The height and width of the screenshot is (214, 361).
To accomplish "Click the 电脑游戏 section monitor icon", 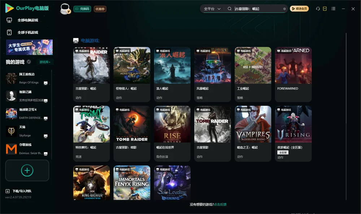I will pyautogui.click(x=76, y=40).
